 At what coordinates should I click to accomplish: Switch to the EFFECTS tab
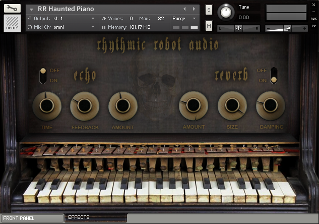click(x=96, y=217)
